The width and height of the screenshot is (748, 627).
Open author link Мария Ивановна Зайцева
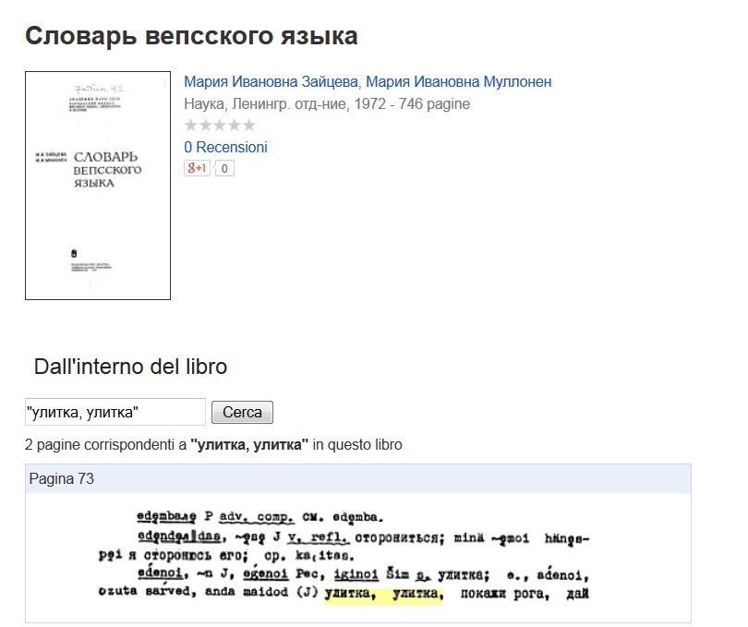(271, 81)
